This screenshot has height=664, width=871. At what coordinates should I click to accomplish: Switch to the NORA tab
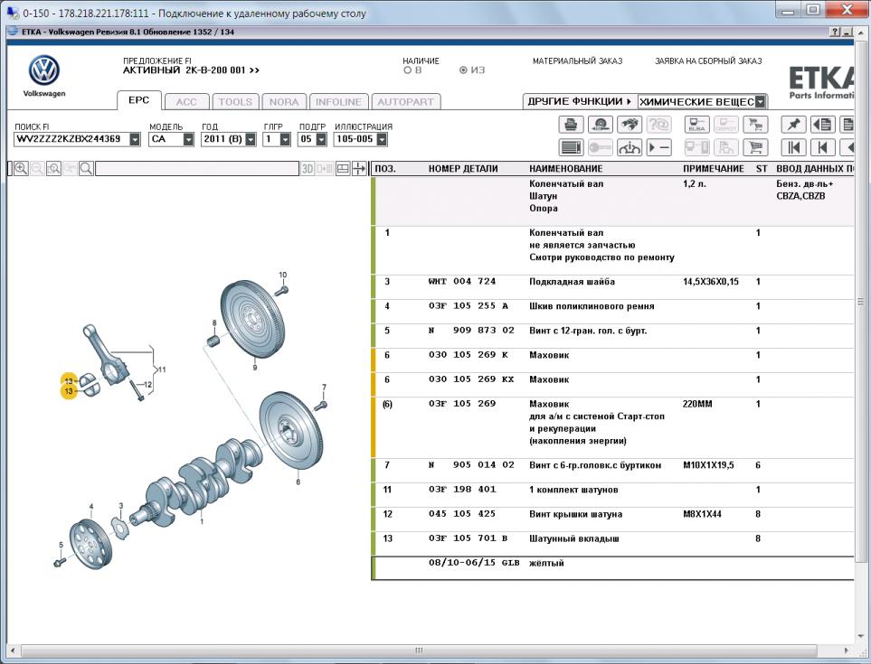(284, 102)
